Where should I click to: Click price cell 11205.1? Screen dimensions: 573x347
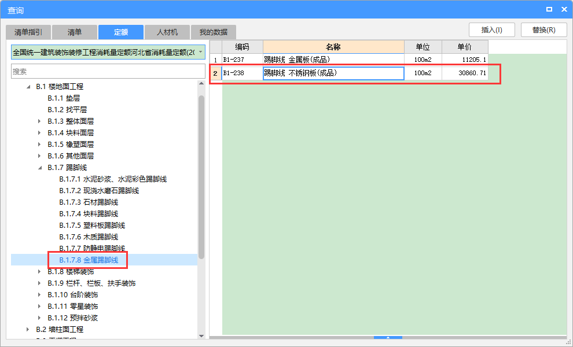pyautogui.click(x=465, y=60)
